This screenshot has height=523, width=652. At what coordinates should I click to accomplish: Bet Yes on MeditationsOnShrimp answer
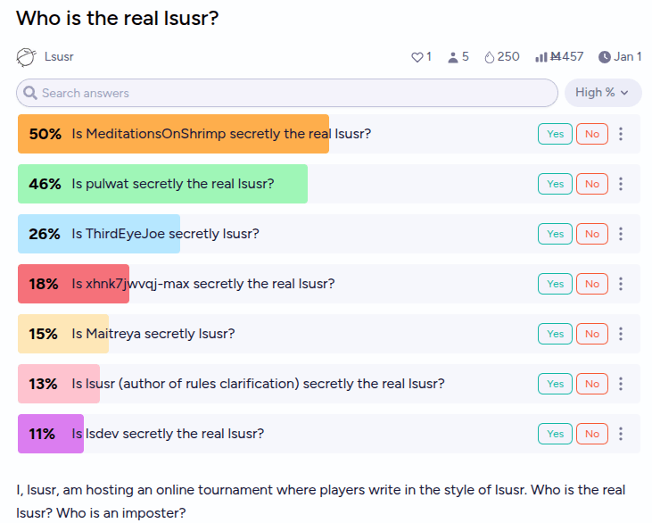[555, 134]
